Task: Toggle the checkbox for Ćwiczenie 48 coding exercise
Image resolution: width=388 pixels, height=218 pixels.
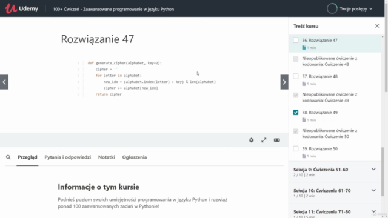Action: tap(296, 59)
